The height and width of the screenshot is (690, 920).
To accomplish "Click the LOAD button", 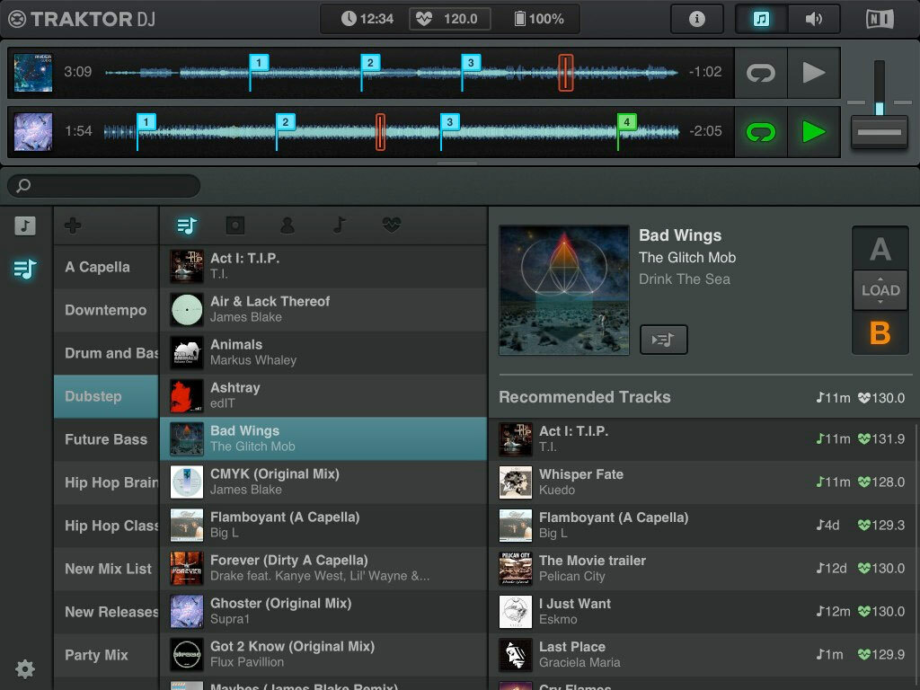I will coord(880,290).
